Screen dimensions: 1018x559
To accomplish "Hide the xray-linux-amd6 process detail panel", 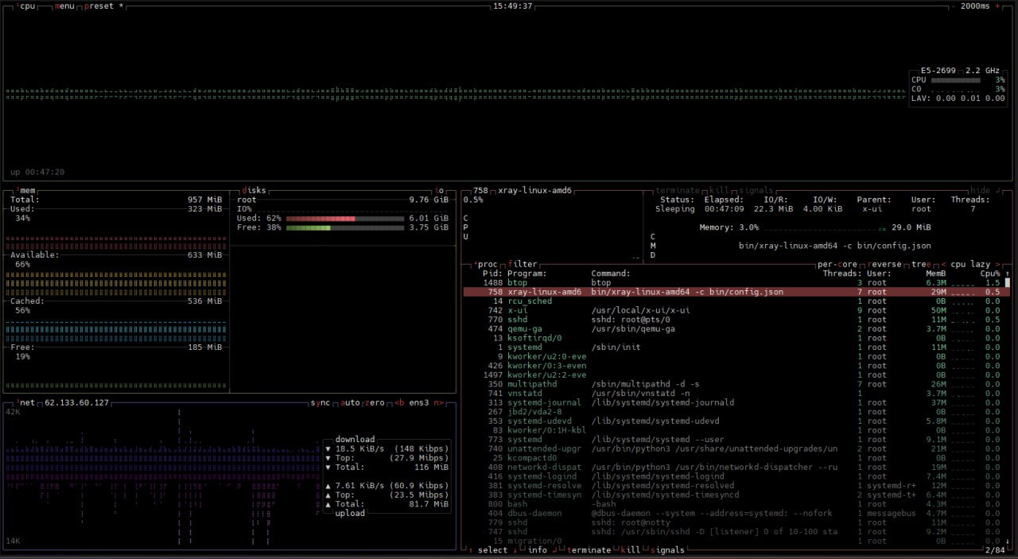I will pos(980,191).
